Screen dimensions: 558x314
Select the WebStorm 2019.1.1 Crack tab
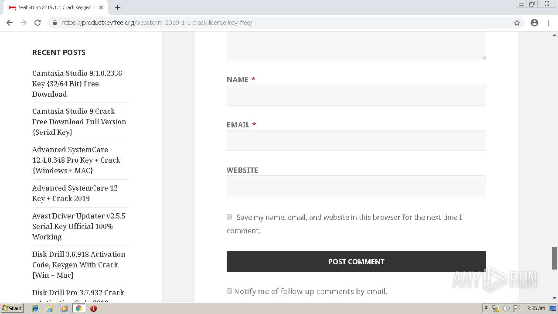pyautogui.click(x=56, y=7)
